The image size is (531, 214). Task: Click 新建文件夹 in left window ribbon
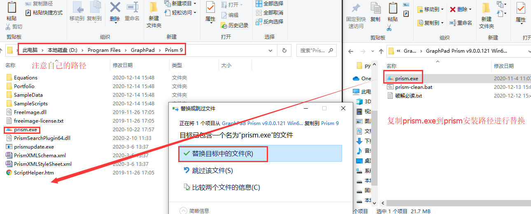coord(154,14)
